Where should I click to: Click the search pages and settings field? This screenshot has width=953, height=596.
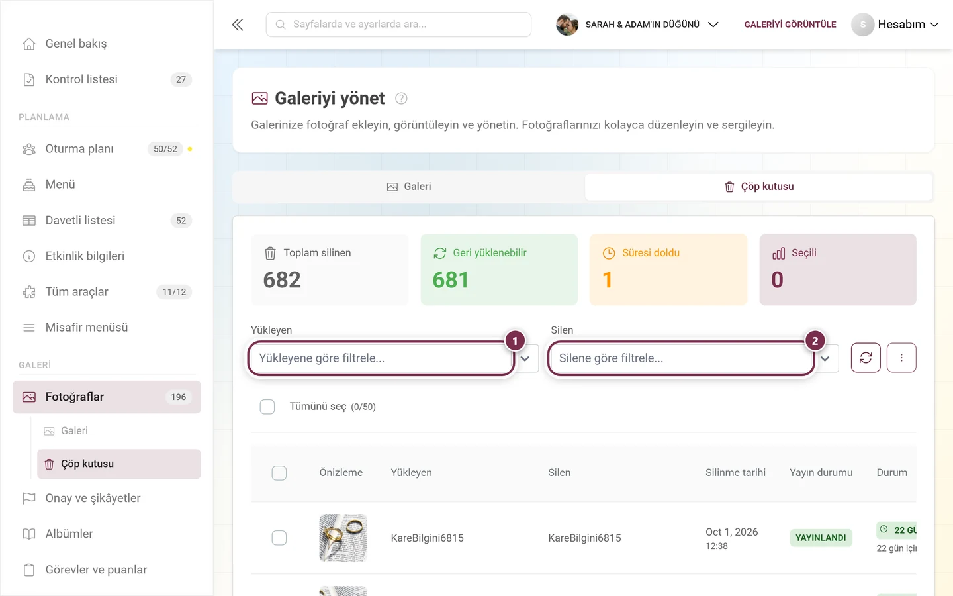click(398, 25)
